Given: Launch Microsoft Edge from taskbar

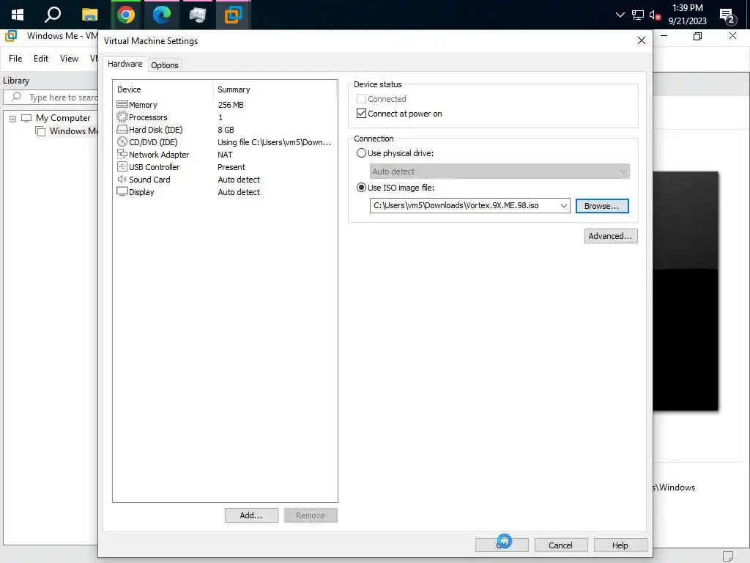Looking at the screenshot, I should point(162,15).
